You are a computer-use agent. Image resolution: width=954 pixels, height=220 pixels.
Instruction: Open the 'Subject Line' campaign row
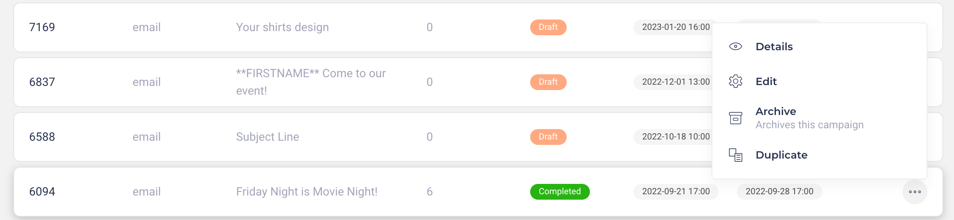[267, 137]
